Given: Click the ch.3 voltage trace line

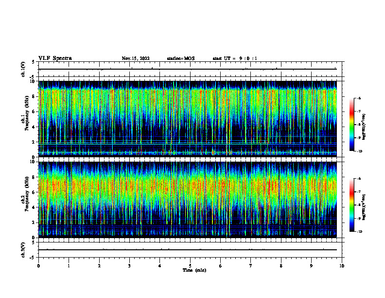Looking at the screenshot, I should coord(188,250).
